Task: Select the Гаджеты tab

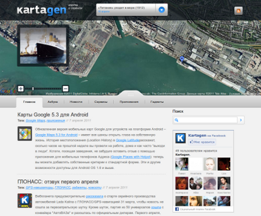Action: (157, 102)
